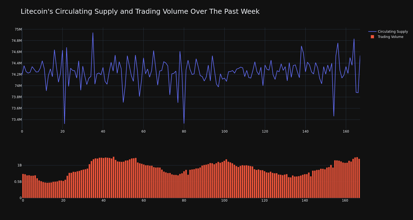The height and width of the screenshot is (220, 413).
Task: Click the red Trading Volume legend square
Action: tap(372, 37)
